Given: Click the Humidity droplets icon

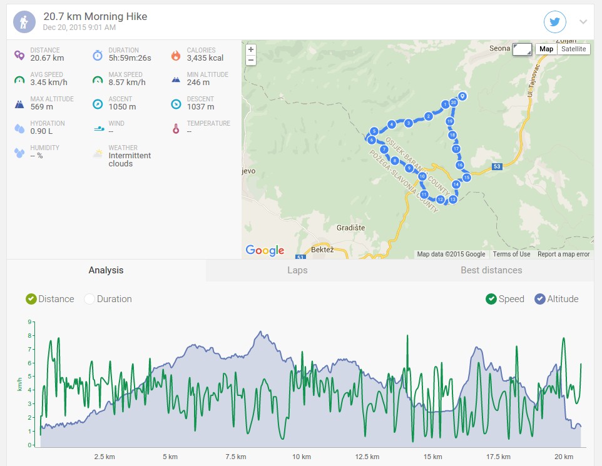Looking at the screenshot, I should (19, 153).
